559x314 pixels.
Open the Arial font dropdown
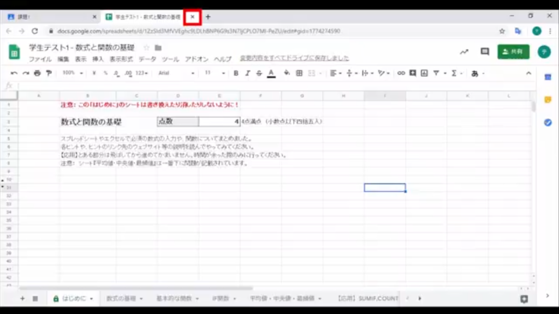[176, 73]
